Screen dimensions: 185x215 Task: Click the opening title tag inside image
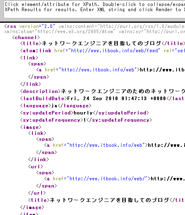pyautogui.click(x=39, y=200)
